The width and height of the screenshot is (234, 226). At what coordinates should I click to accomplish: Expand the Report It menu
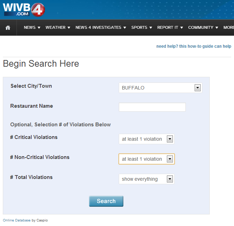(170, 28)
